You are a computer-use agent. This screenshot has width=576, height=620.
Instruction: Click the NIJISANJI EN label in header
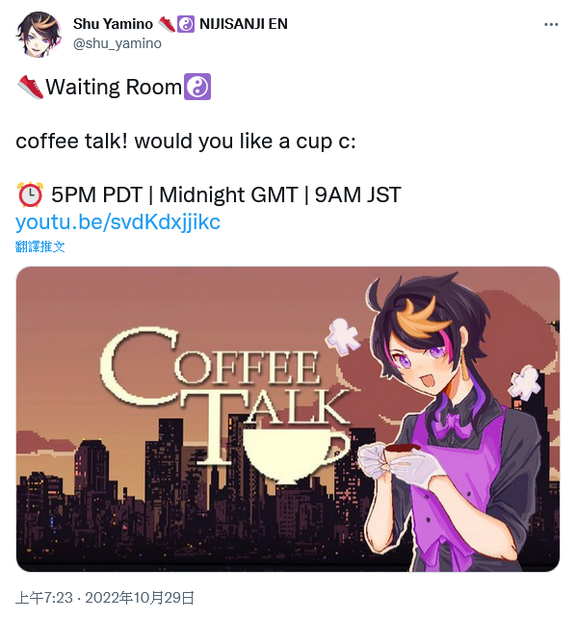[244, 24]
